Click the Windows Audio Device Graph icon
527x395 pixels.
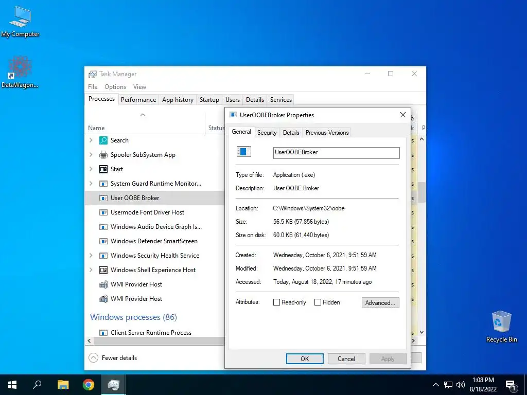(x=103, y=227)
